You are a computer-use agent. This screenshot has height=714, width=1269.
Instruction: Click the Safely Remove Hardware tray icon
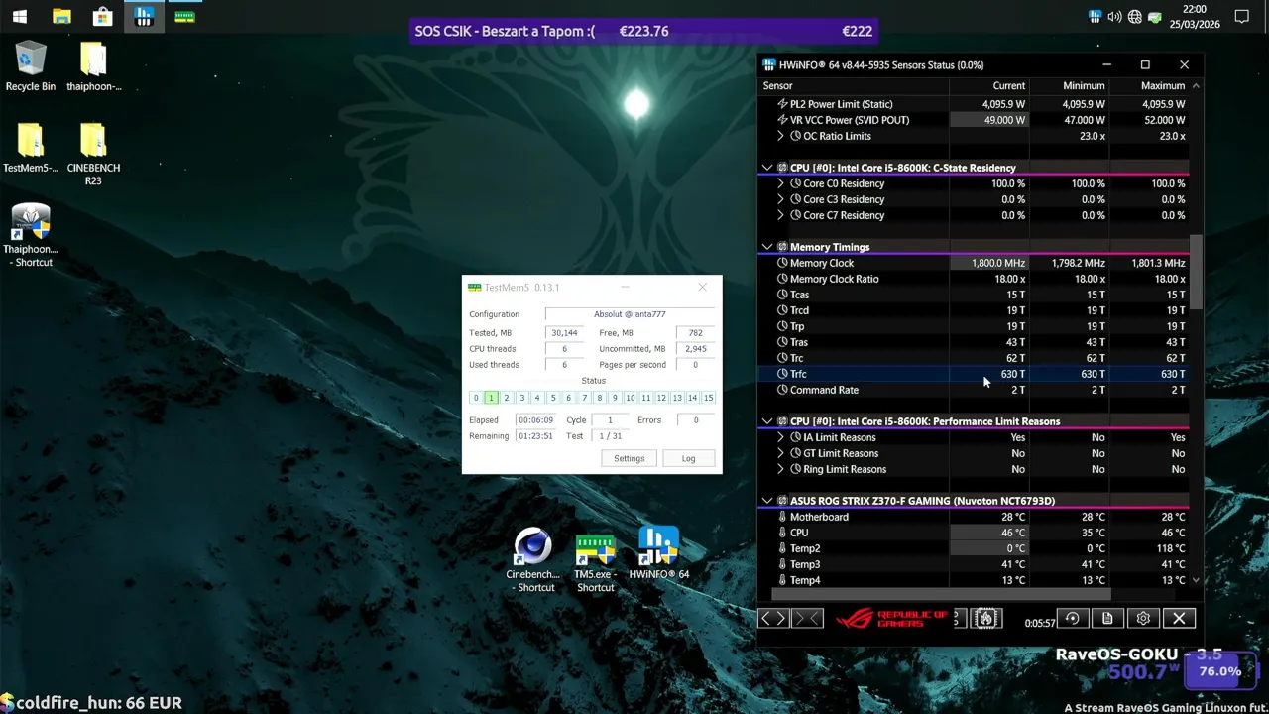[x=1155, y=16]
